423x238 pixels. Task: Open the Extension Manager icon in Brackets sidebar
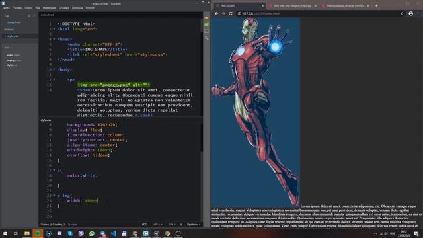[x=206, y=24]
